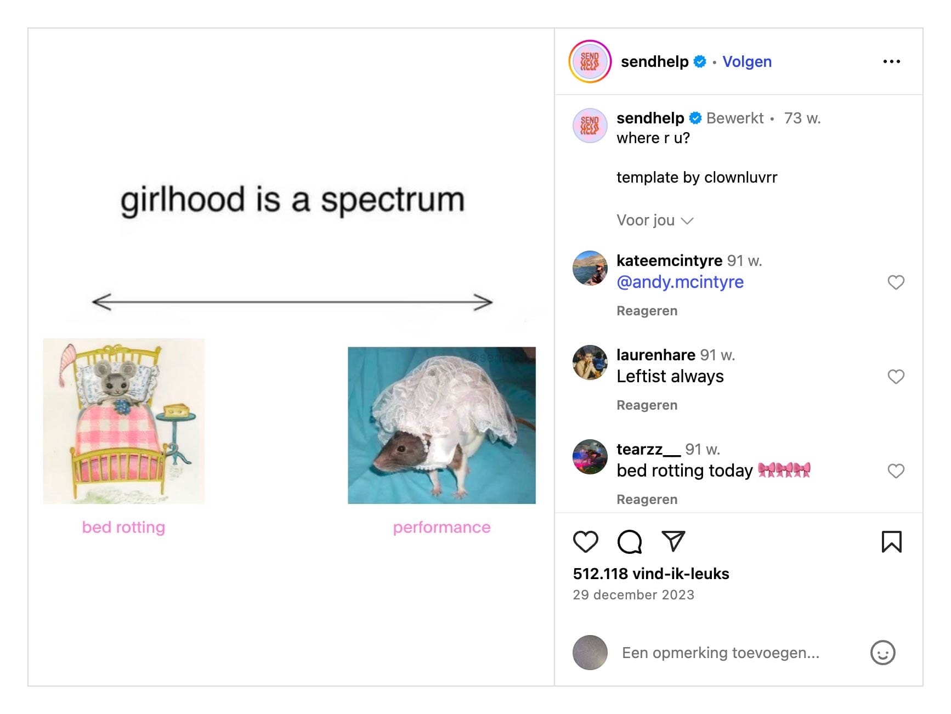View the 512.118 vind-ik-leuks likes list
Image resolution: width=951 pixels, height=714 pixels.
[x=651, y=574]
